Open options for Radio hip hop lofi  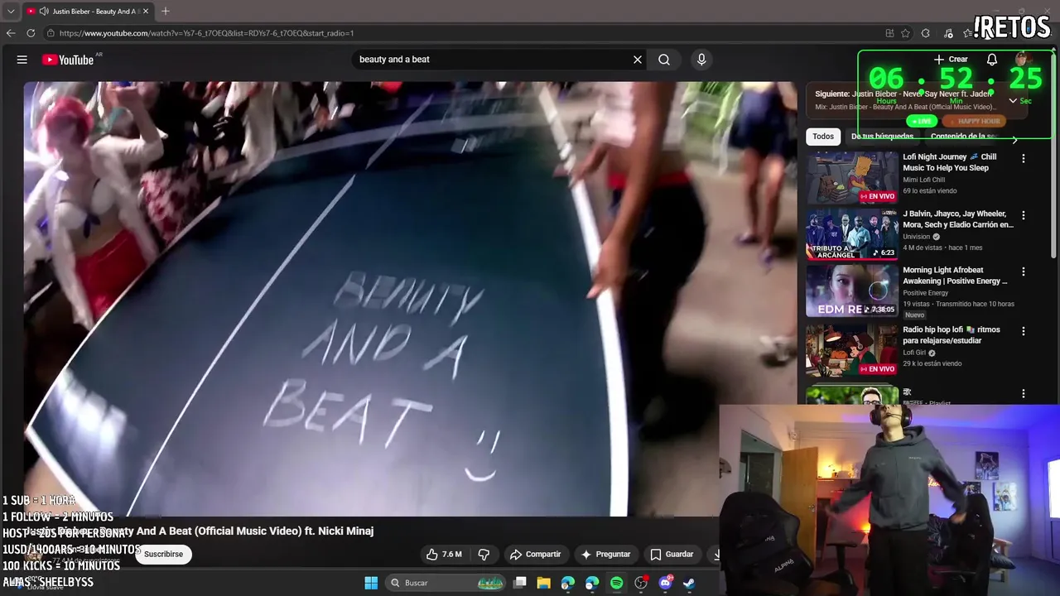(x=1024, y=331)
